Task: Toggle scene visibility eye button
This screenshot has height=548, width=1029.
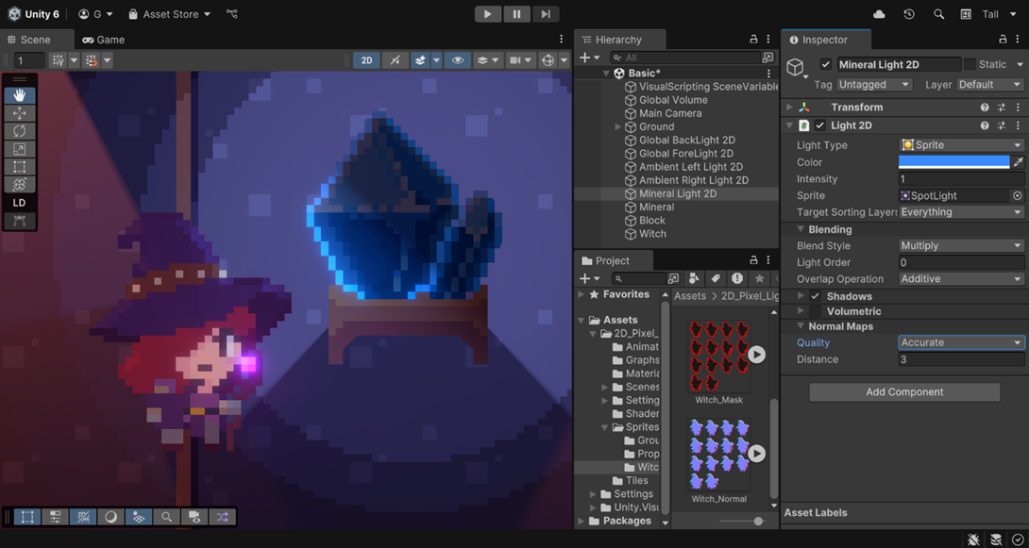Action: 458,60
